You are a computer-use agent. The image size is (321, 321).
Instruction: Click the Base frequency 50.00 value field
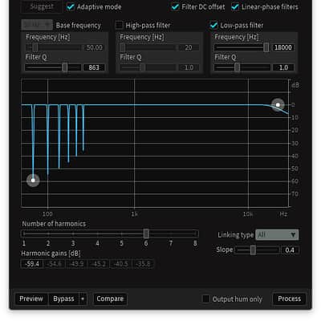click(94, 47)
